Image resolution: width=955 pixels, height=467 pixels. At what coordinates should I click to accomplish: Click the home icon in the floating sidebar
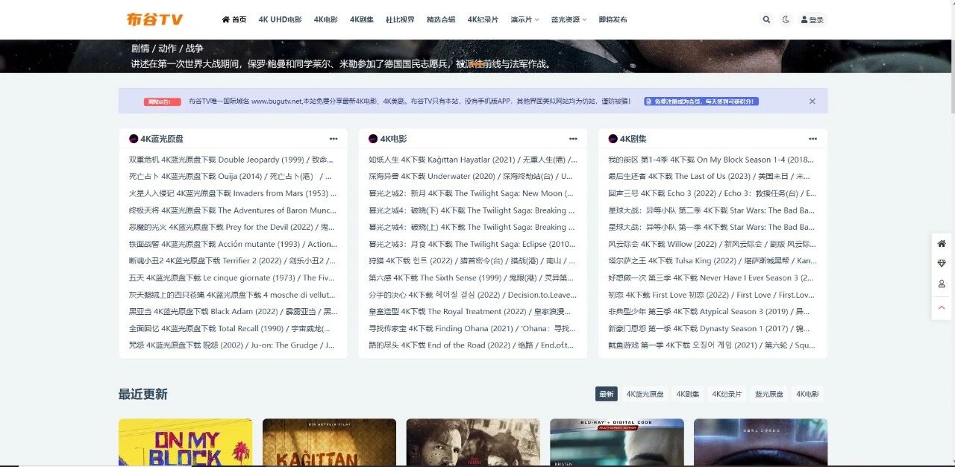click(x=941, y=244)
